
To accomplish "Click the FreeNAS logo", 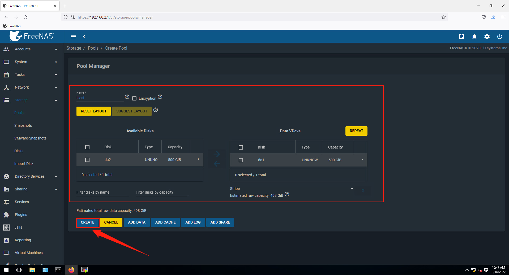I will [32, 36].
